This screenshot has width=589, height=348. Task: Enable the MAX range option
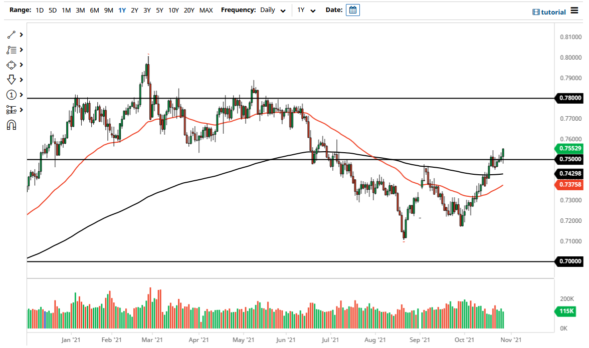coord(206,10)
